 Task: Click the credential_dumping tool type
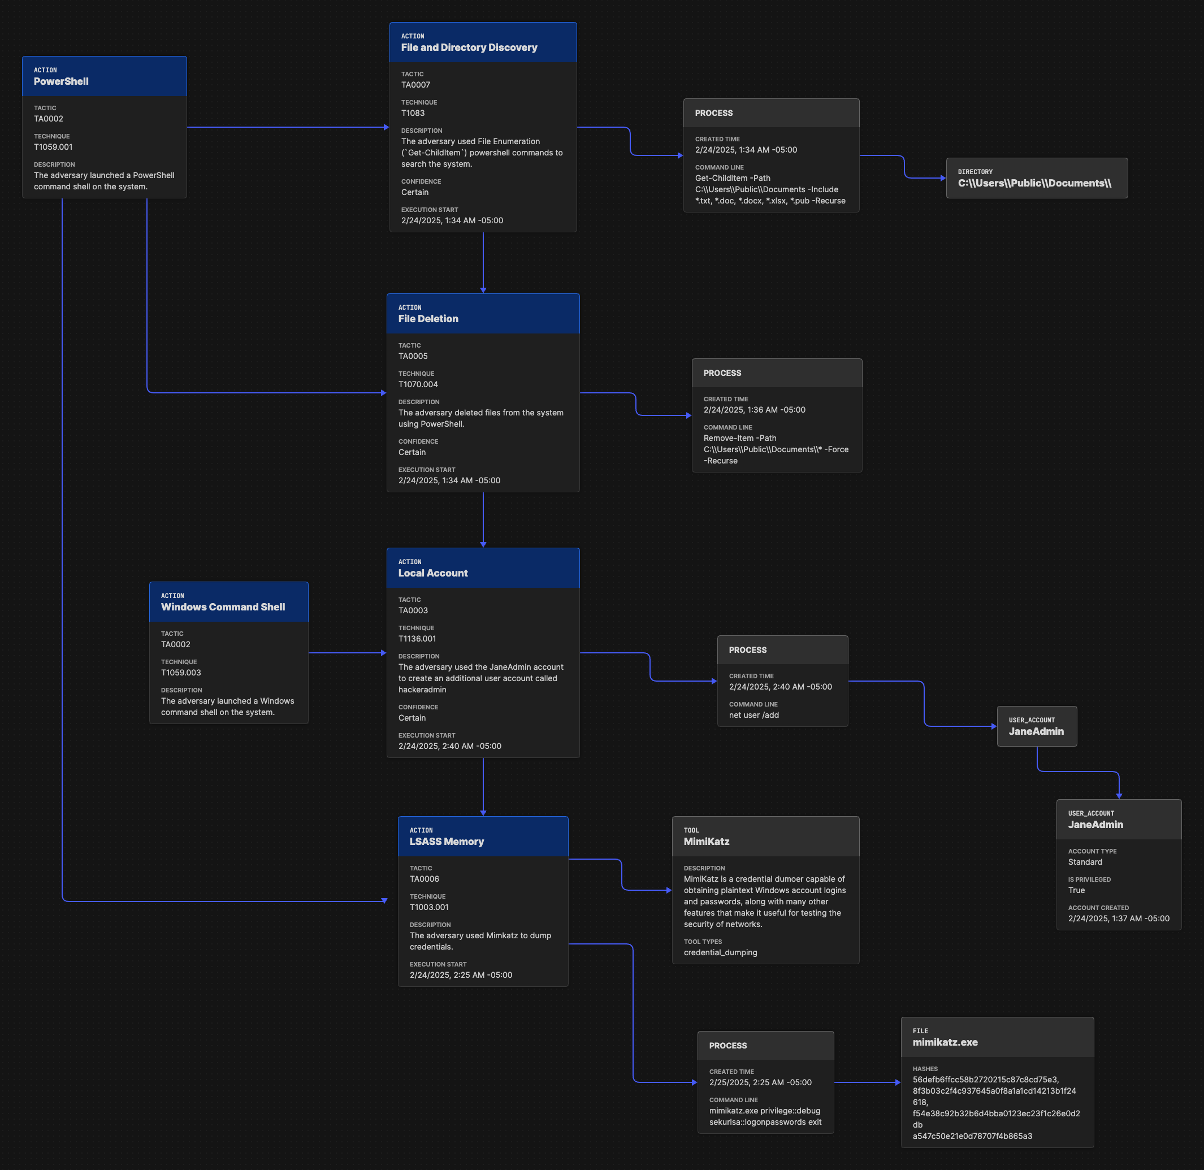[x=721, y=953]
